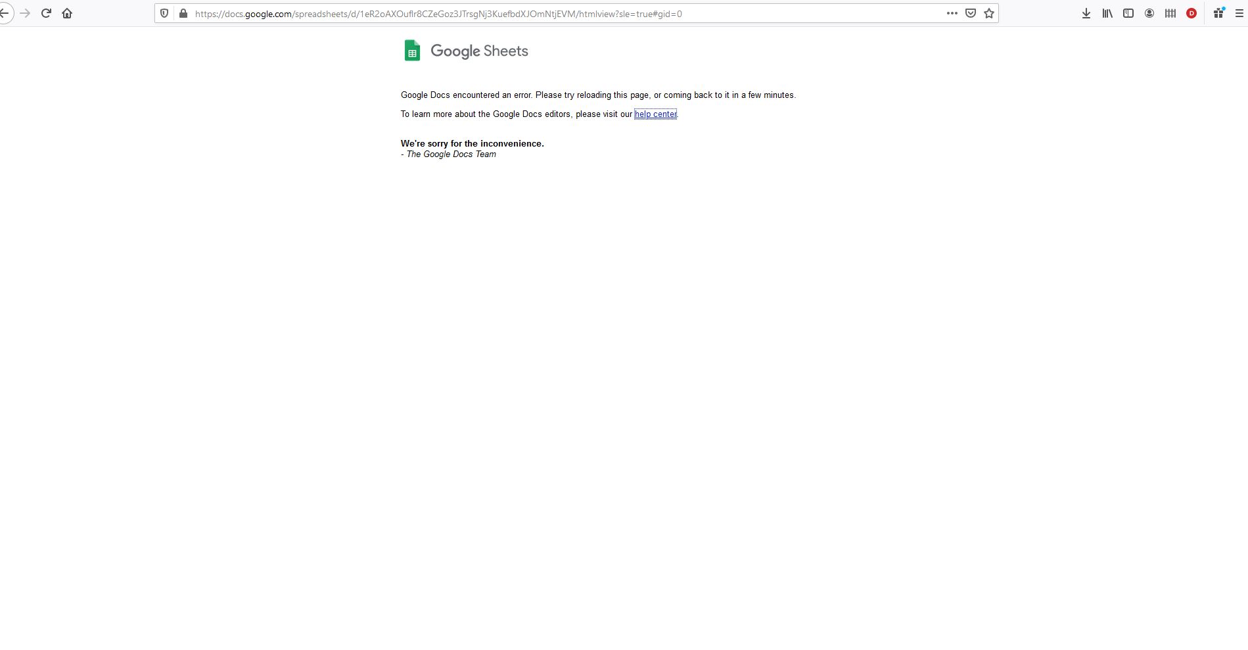Open the forward-navigation dropdown
This screenshot has width=1248, height=650.
(x=26, y=13)
